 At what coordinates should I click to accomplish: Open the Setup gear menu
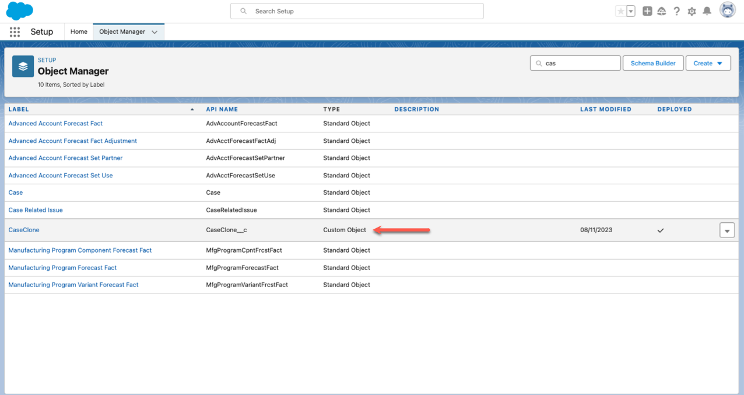[692, 11]
